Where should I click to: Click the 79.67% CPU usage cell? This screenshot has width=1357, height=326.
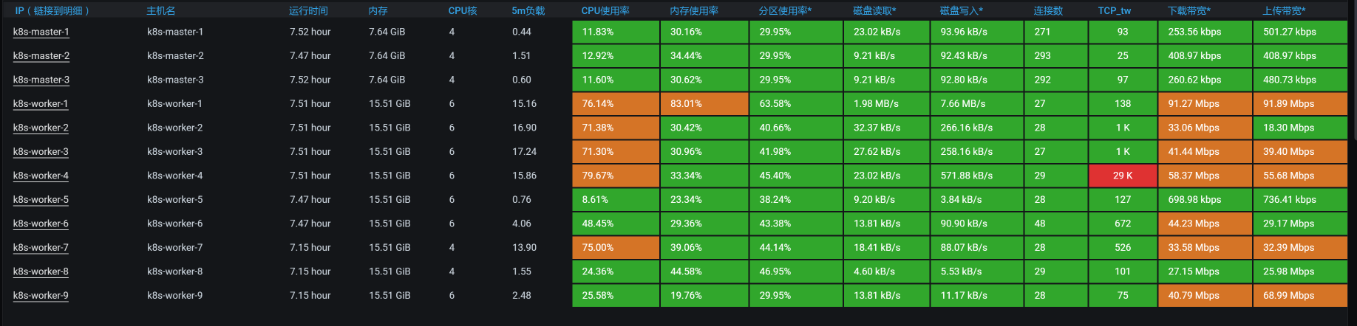pyautogui.click(x=615, y=176)
